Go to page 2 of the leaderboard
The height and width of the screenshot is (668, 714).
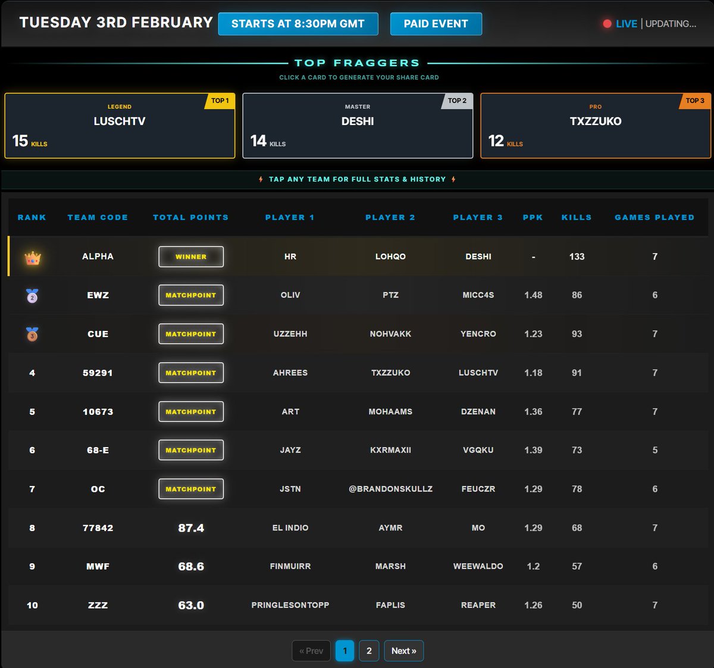[369, 651]
